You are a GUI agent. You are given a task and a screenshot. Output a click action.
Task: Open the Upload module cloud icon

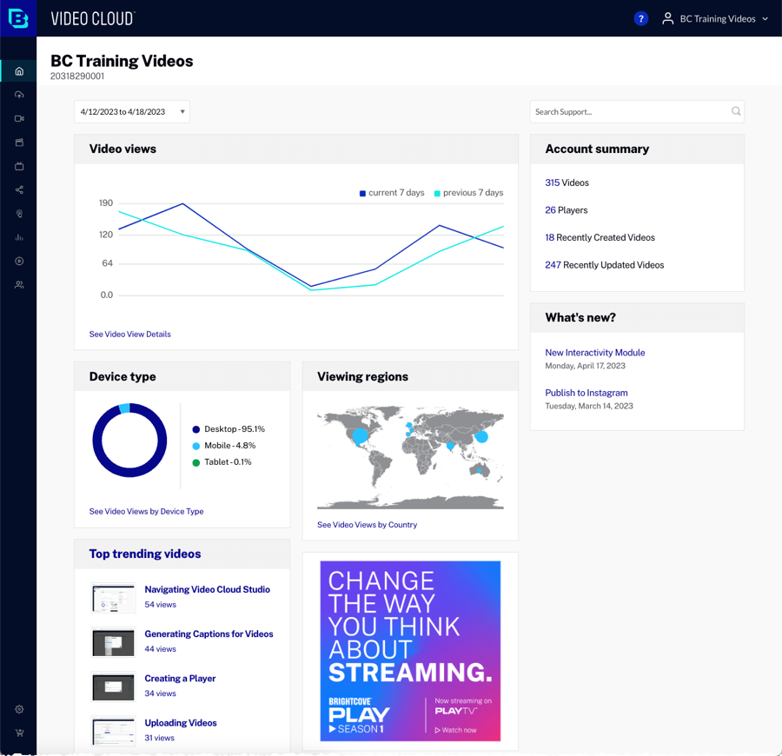pyautogui.click(x=19, y=95)
